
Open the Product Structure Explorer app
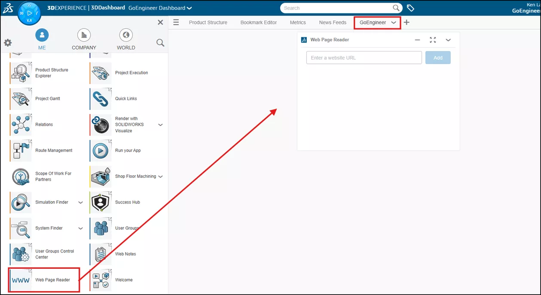pos(20,73)
